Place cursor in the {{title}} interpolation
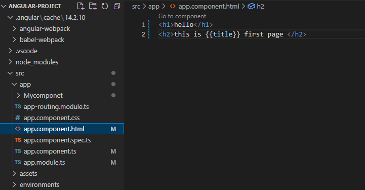Viewport: 365px width, 190px height. coord(223,34)
